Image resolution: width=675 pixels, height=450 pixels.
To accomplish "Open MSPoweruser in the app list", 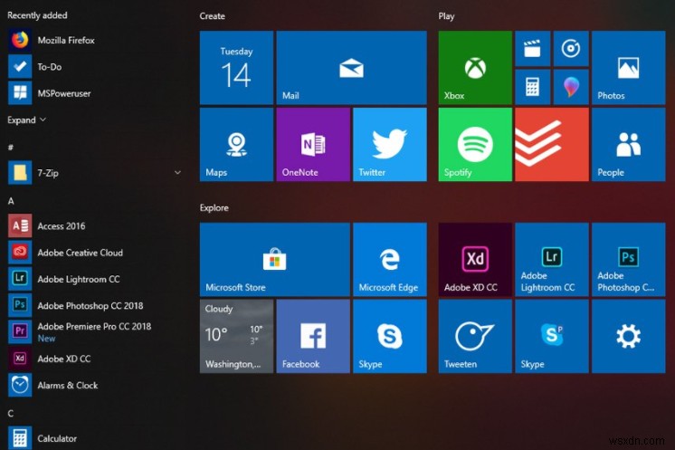I will point(95,93).
